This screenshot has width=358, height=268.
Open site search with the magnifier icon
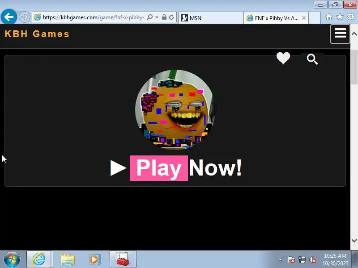(312, 59)
